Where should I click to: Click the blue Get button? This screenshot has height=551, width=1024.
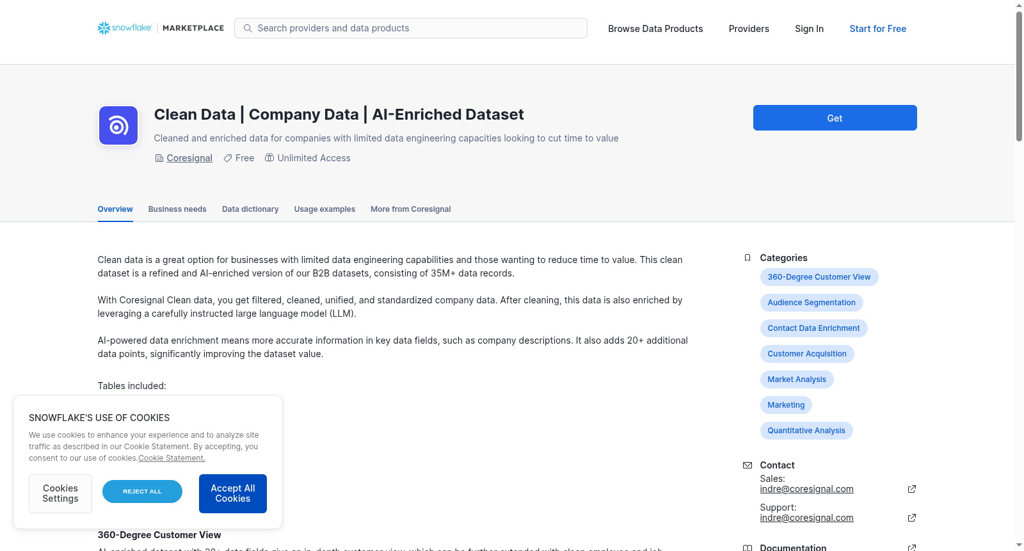click(x=835, y=118)
